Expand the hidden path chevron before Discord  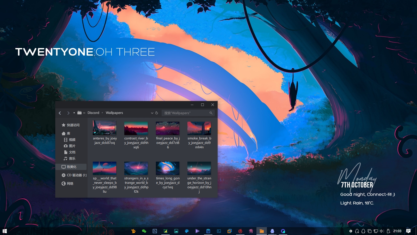click(x=84, y=113)
